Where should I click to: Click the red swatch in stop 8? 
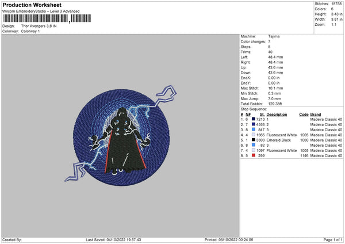(254, 155)
